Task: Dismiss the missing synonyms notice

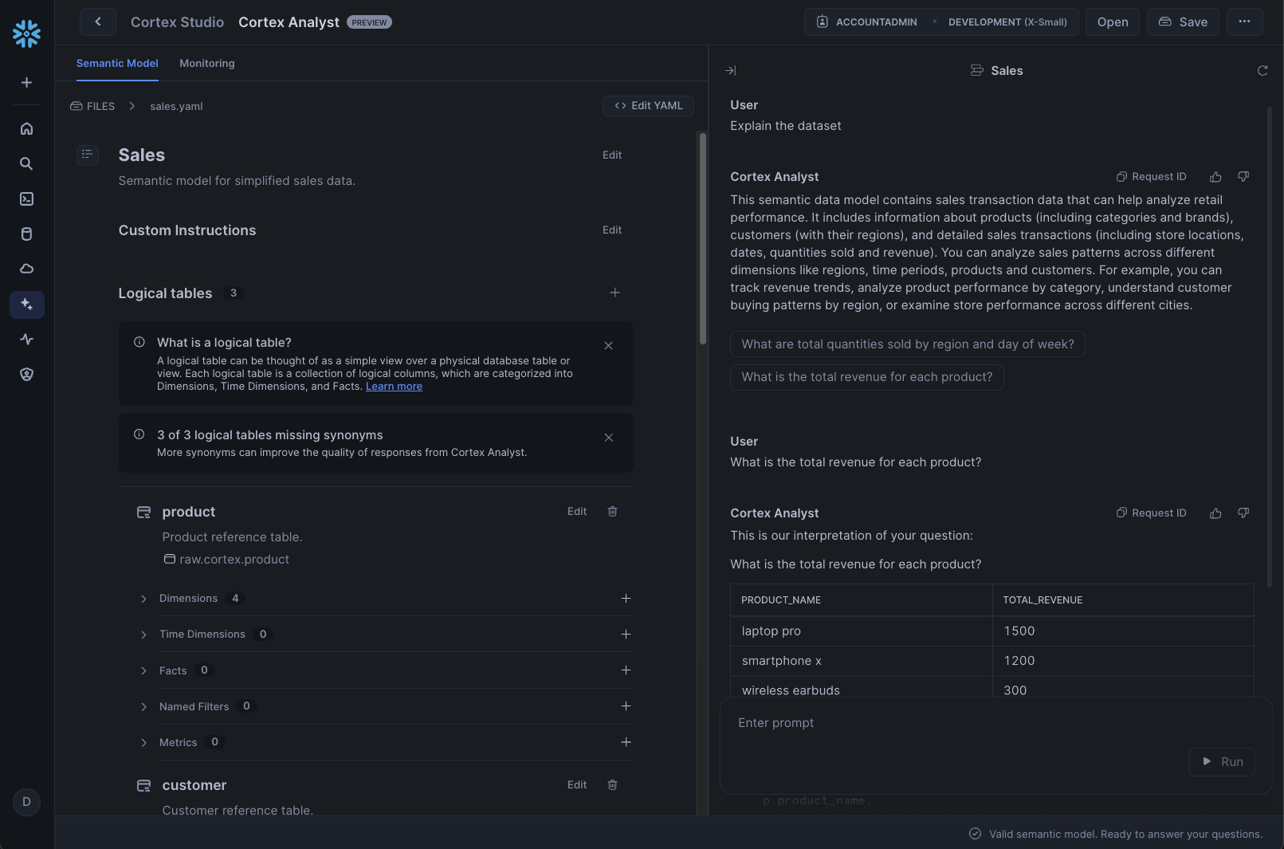Action: tap(608, 438)
